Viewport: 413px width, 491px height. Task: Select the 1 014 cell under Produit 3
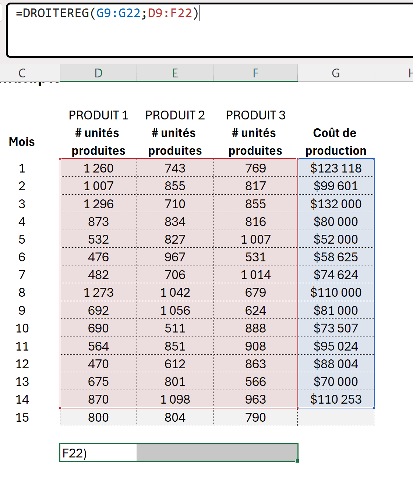click(x=255, y=275)
